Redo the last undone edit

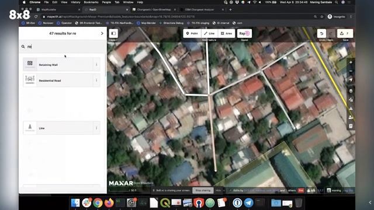tap(331, 34)
